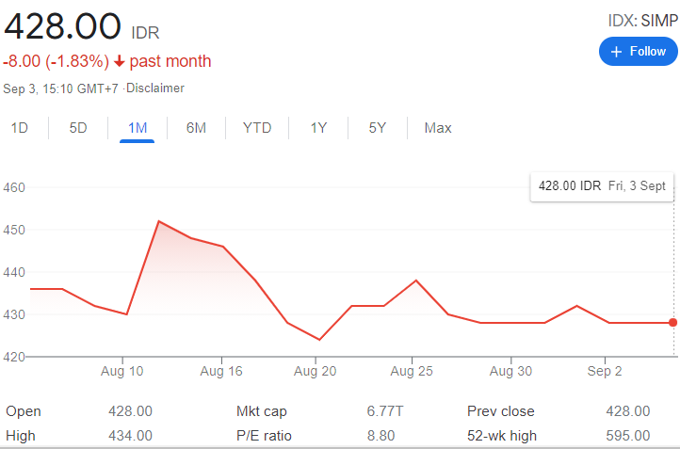Image resolution: width=680 pixels, height=449 pixels.
Task: Click the 428.00 IDR chart tooltip
Action: (602, 186)
